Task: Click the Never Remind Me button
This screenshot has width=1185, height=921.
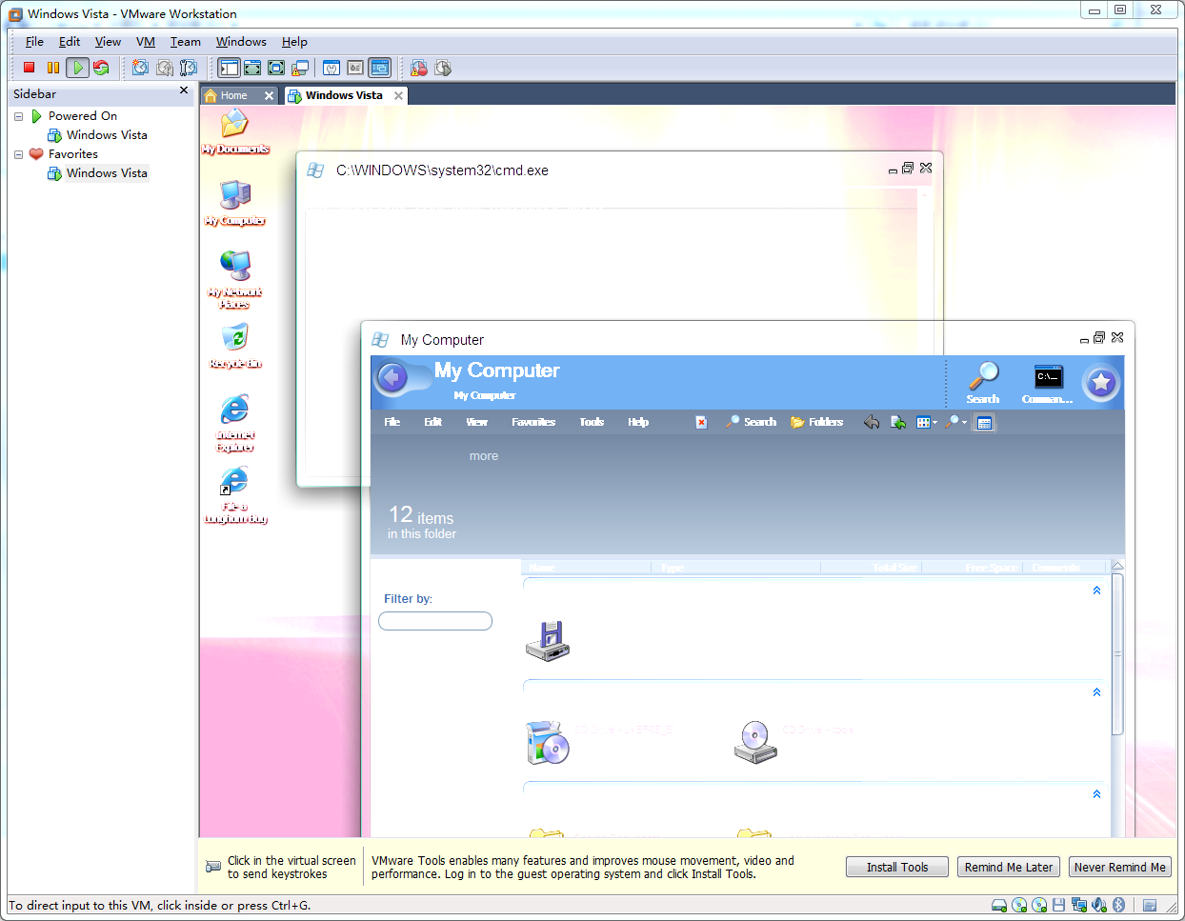Action: (1120, 867)
